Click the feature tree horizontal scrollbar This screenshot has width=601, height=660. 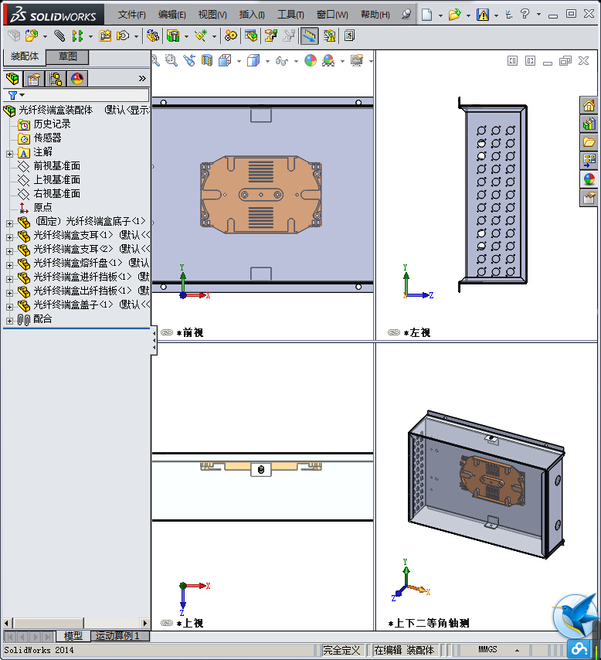[x=76, y=623]
